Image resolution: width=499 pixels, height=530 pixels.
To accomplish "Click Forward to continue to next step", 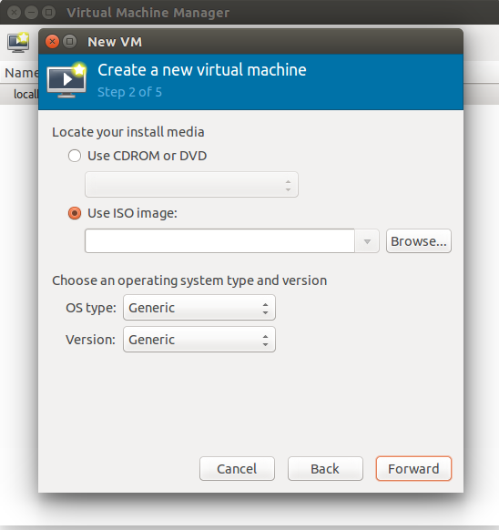I will pyautogui.click(x=413, y=468).
